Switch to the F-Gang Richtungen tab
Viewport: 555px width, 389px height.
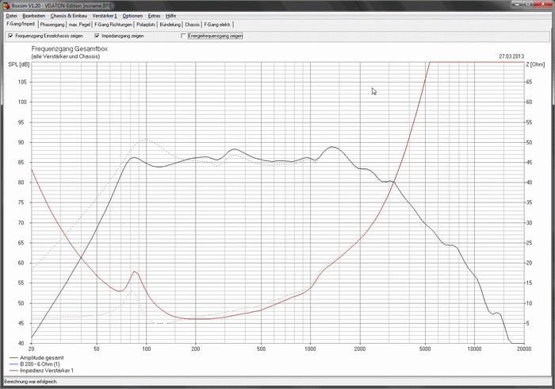point(113,25)
